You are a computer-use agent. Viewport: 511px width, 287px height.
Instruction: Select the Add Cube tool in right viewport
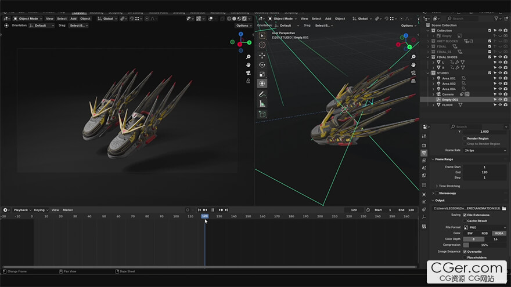coord(262,114)
